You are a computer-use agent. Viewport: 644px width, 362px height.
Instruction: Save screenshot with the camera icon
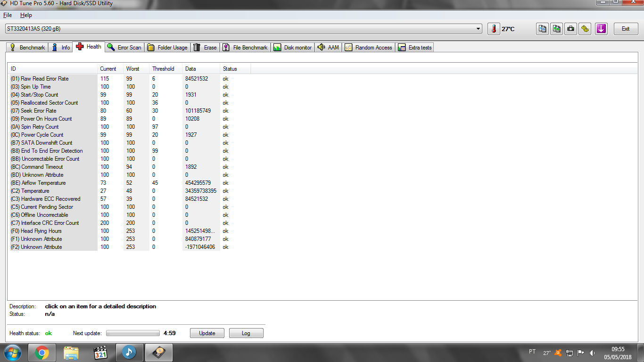coord(571,29)
